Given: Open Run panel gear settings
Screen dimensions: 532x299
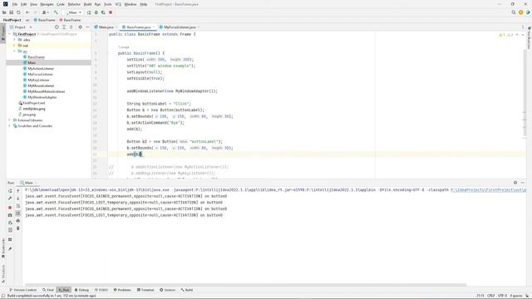Looking at the screenshot, I should [x=515, y=183].
